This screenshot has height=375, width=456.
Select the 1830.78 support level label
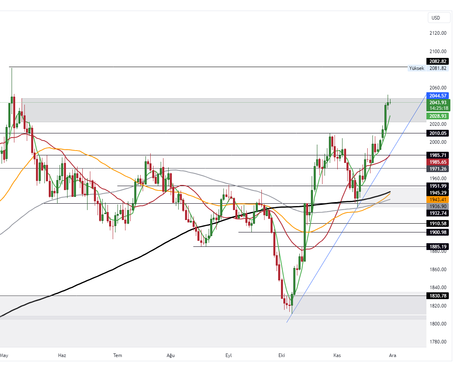pyautogui.click(x=438, y=296)
